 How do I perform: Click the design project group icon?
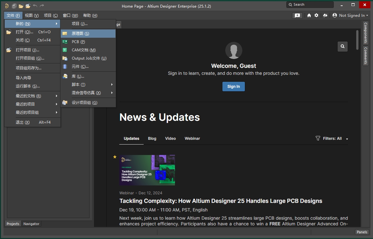click(65, 102)
